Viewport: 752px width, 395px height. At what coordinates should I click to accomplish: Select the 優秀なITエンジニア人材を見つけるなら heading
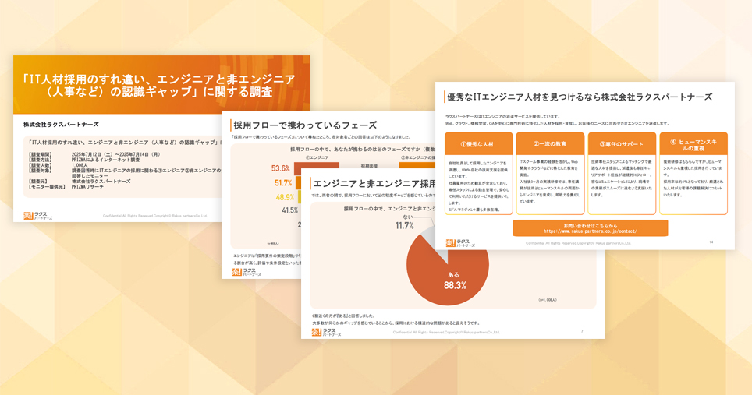(580, 97)
